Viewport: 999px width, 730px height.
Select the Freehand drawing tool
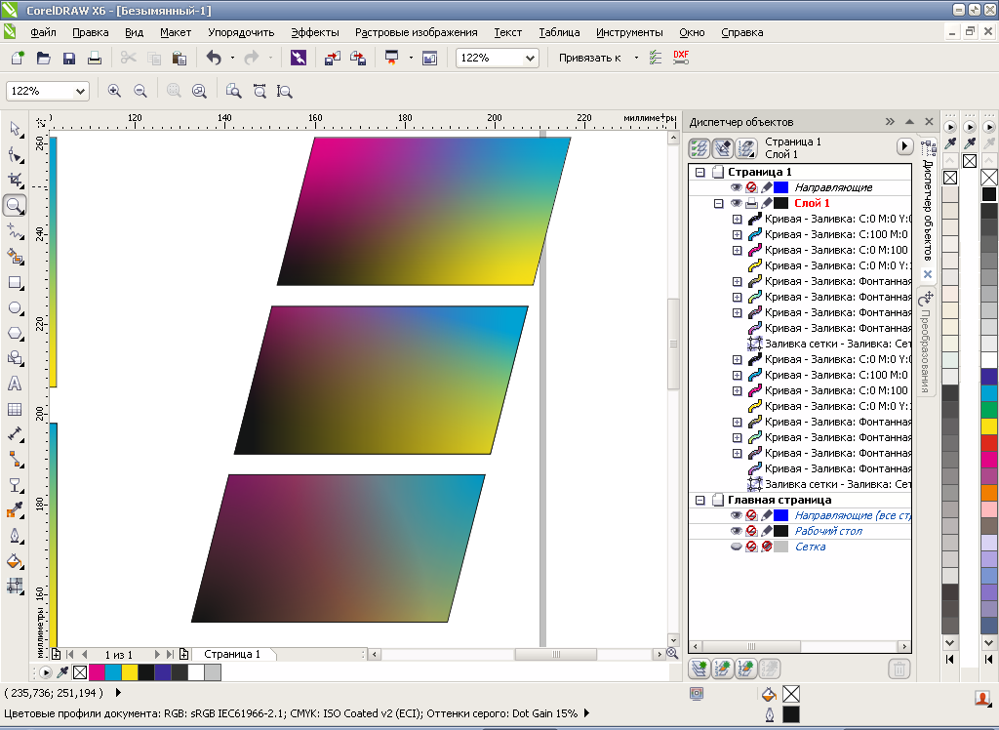(x=15, y=230)
